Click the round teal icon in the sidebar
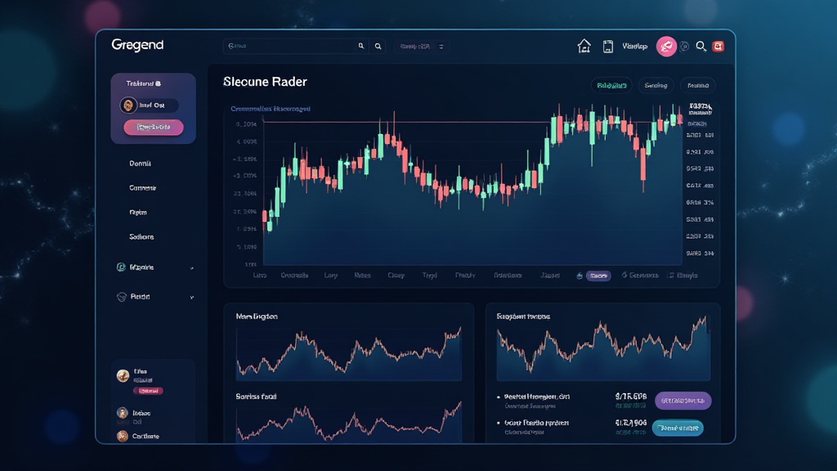837x471 pixels. coord(121,267)
